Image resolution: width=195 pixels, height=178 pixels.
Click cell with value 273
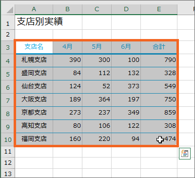[67, 113]
